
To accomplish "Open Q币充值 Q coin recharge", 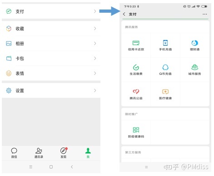I will (x=165, y=70).
